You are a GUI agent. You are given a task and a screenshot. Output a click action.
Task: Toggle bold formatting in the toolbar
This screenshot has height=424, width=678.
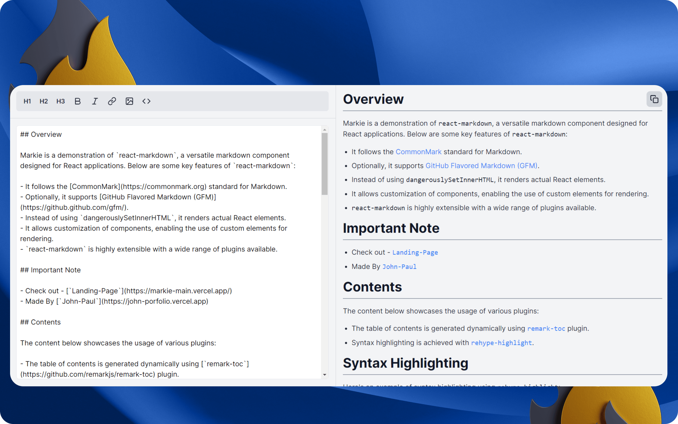[x=78, y=101]
